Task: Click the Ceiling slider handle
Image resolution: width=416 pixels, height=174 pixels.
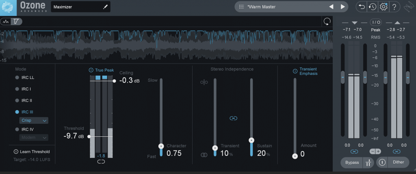Action: (x=114, y=81)
